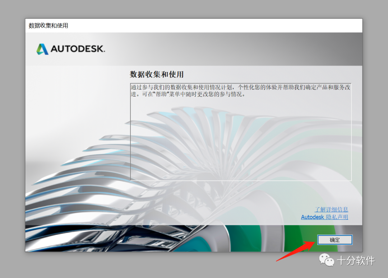Click the 数据收集和使用 description text box
This screenshot has height=278, width=388.
click(241, 132)
